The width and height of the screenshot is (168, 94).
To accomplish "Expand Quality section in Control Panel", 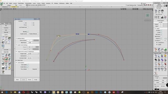I will pyautogui.click(x=157, y=45).
